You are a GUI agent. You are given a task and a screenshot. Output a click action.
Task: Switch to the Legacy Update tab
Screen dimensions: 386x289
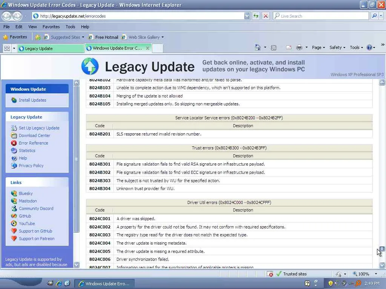tap(51, 49)
